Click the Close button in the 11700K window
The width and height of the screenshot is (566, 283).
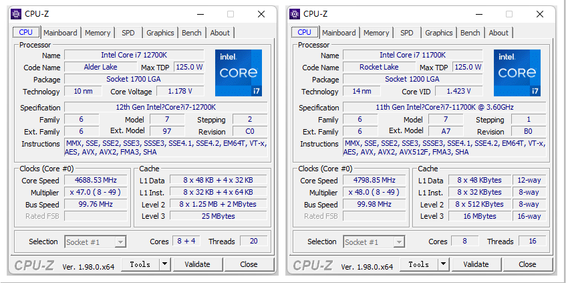coord(527,264)
